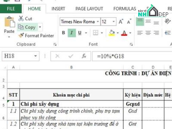The image size is (172, 129).
Task: Confirm formula entry with checkmark
Action: [x=71, y=56]
